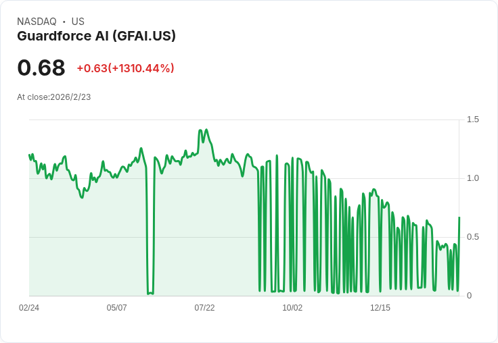The image size is (498, 343).
Task: Click the 0.5 y-axis label
Action: click(473, 237)
